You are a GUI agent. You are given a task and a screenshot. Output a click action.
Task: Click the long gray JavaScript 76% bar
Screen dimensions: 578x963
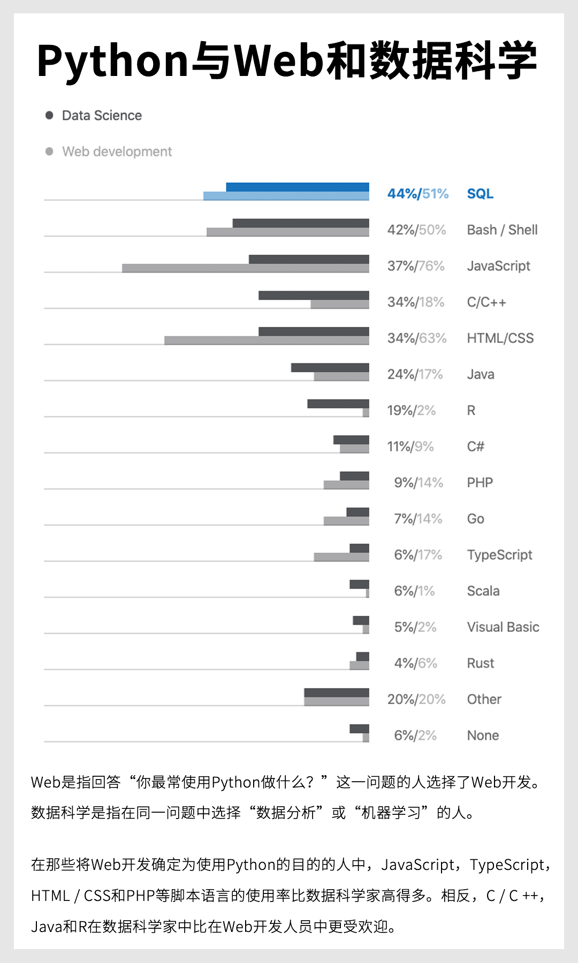click(246, 268)
